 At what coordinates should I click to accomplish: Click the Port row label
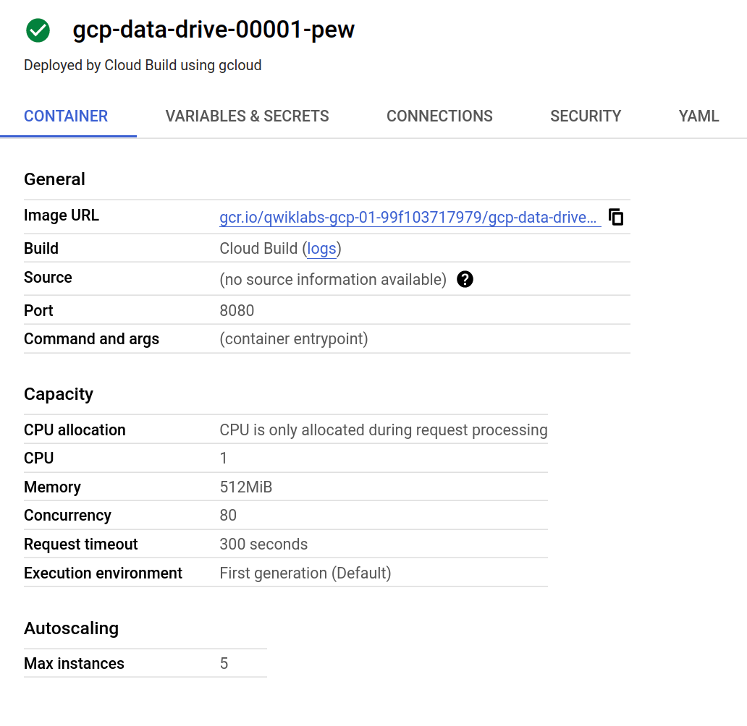pyautogui.click(x=38, y=310)
